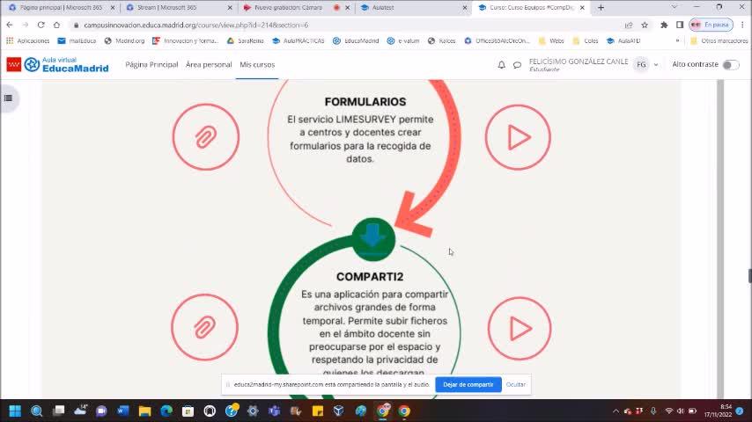Open a new browser tab
Image resolution: width=752 pixels, height=422 pixels.
(601, 8)
